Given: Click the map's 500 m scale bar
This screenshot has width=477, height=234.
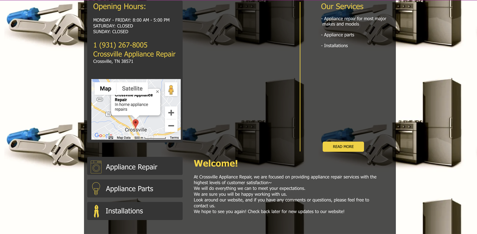Looking at the screenshot, I should pyautogui.click(x=150, y=138).
